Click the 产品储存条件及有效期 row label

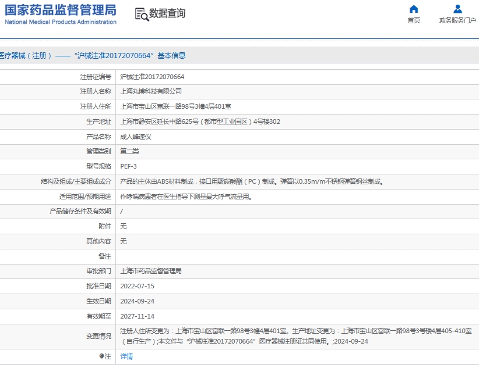[80, 211]
